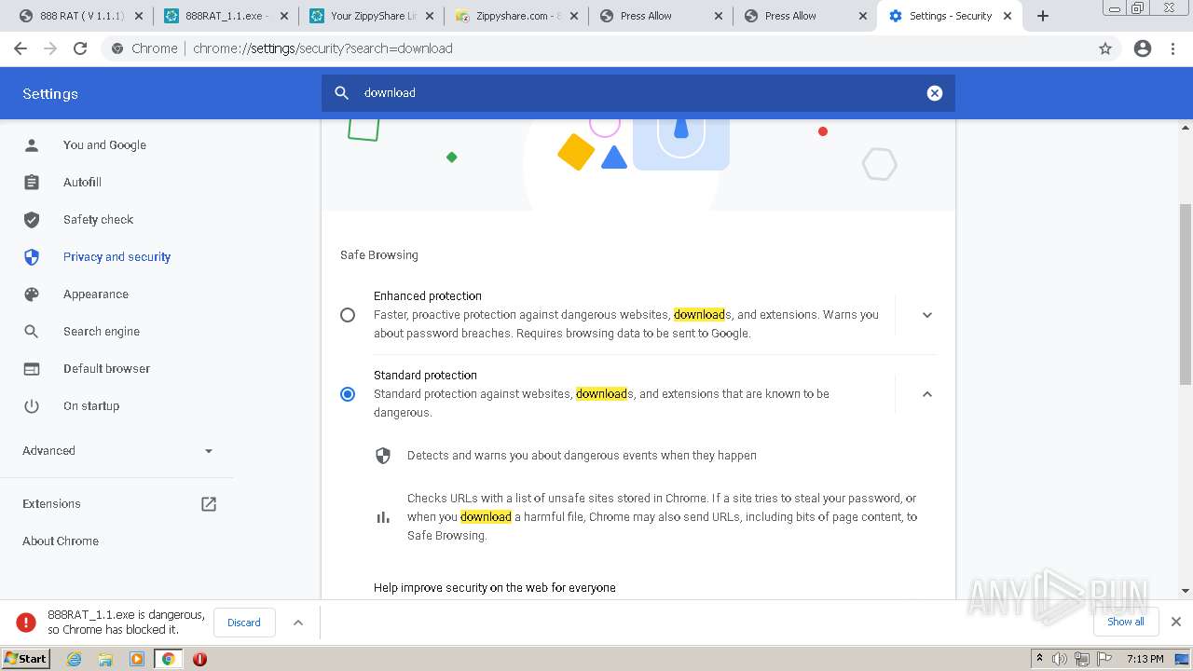
Task: Close the 888 RAT (V 1.1.1) tab
Action: coord(139,16)
